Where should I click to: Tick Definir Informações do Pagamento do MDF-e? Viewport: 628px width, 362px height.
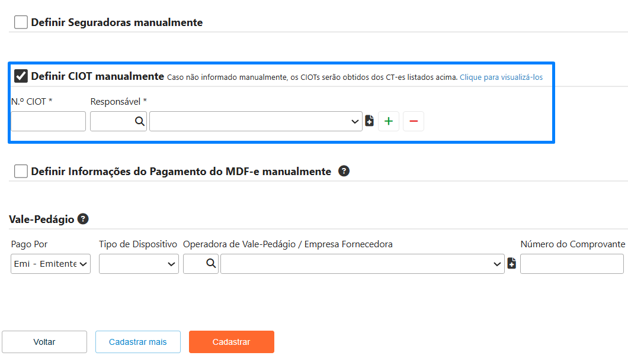point(21,172)
